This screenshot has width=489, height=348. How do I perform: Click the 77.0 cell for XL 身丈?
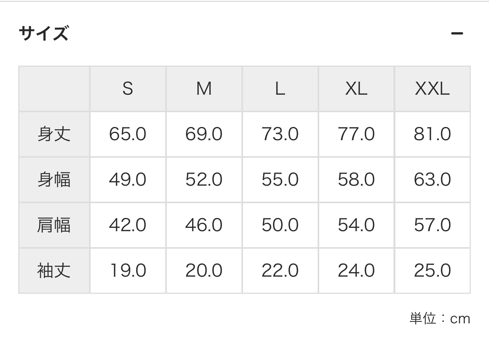coord(356,134)
